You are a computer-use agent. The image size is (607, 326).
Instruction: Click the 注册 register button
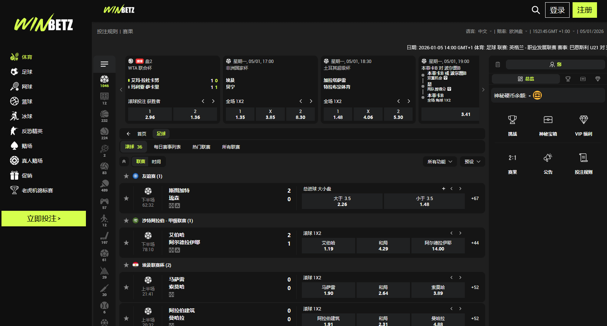pos(584,10)
